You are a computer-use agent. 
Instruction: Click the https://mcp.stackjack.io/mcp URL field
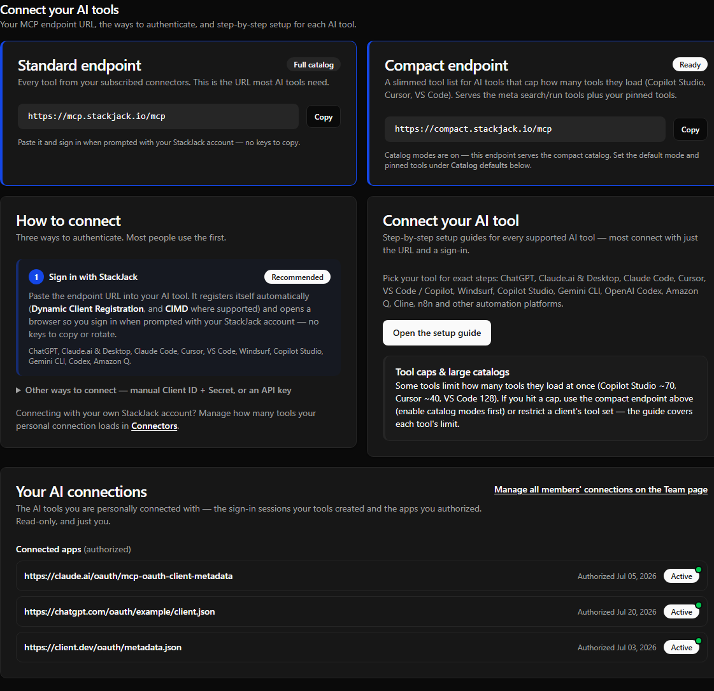pos(158,116)
